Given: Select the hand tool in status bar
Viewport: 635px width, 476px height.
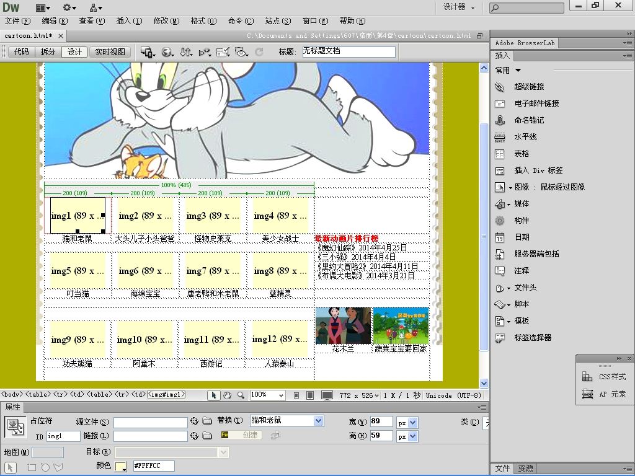Looking at the screenshot, I should pyautogui.click(x=227, y=395).
